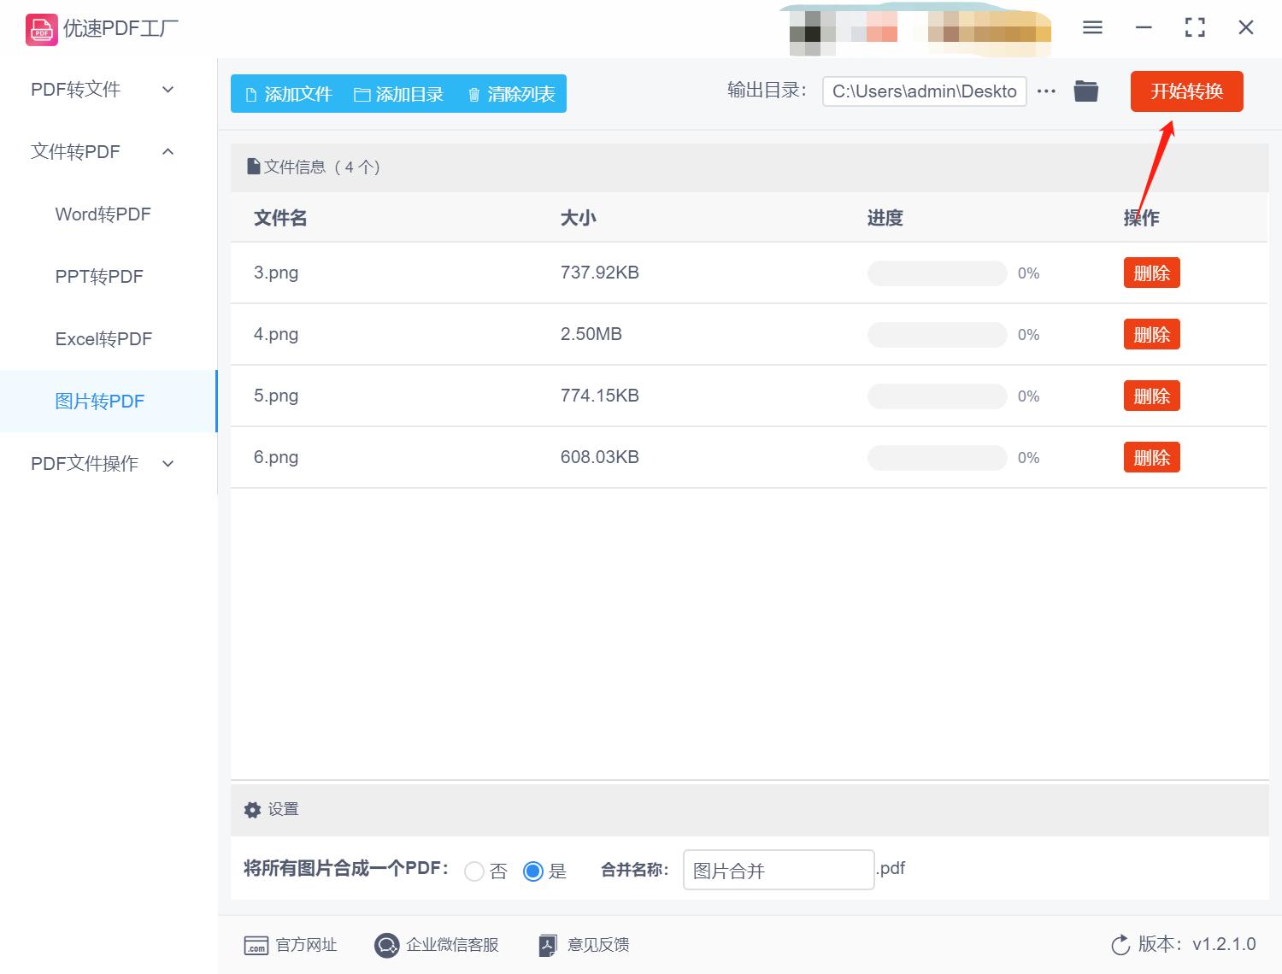
Task: Click the progress bar for 3.png
Action: [937, 273]
